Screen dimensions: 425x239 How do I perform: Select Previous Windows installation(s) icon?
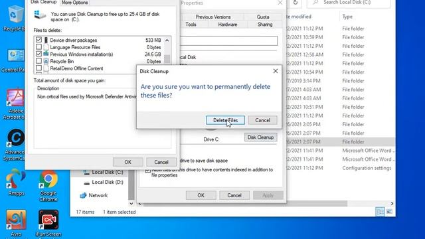pos(46,54)
